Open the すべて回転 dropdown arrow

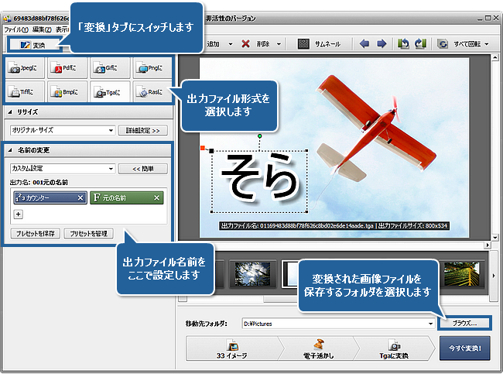[487, 44]
